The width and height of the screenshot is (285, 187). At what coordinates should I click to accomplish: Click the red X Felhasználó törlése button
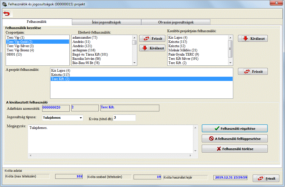pyautogui.click(x=234, y=149)
